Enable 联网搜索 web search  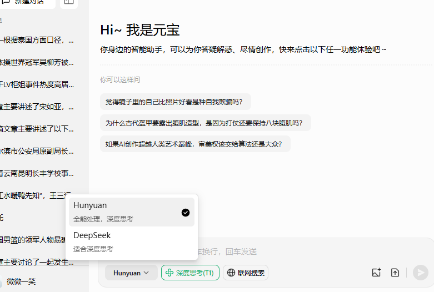pyautogui.click(x=246, y=273)
